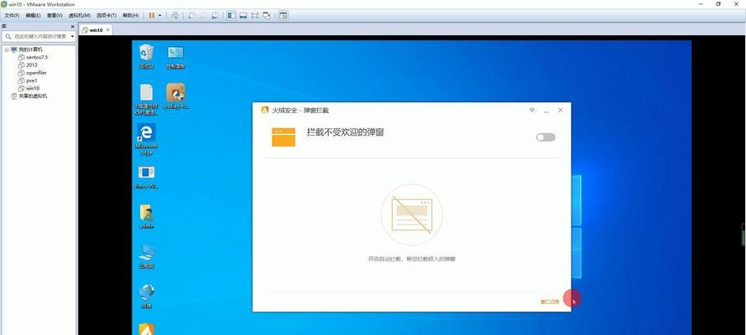Screen dimensions: 746x335
Task: Switch to Unity mode toolbar icon
Action: coord(267,15)
